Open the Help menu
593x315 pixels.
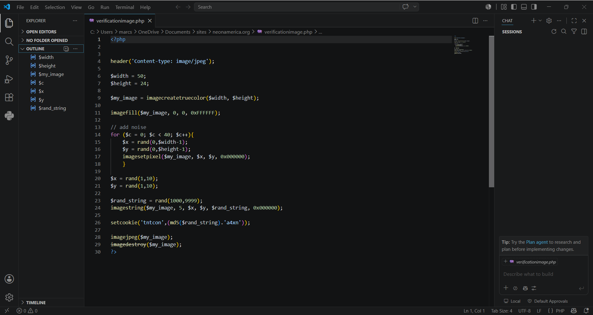145,7
